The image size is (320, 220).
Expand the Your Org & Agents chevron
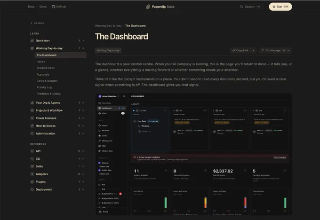83,103
